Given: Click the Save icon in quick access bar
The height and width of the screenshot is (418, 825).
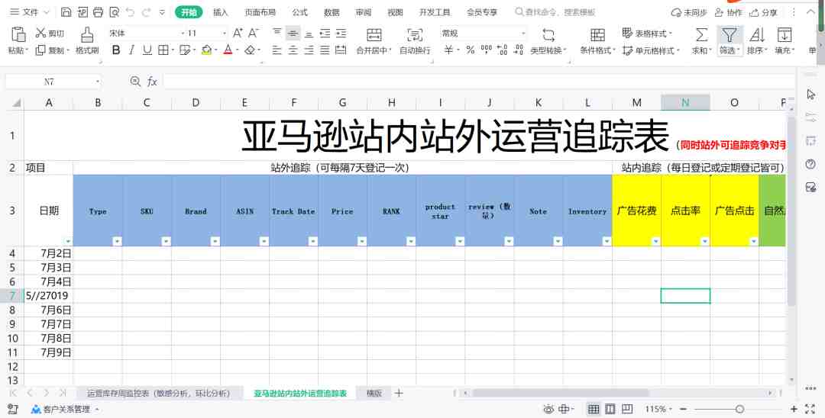Looking at the screenshot, I should 66,12.
